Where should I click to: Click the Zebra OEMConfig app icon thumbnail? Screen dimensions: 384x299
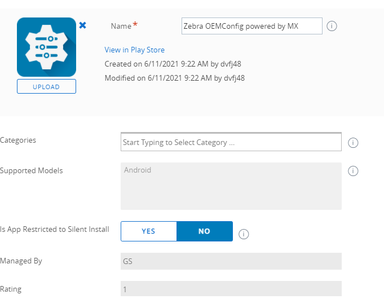tap(47, 47)
